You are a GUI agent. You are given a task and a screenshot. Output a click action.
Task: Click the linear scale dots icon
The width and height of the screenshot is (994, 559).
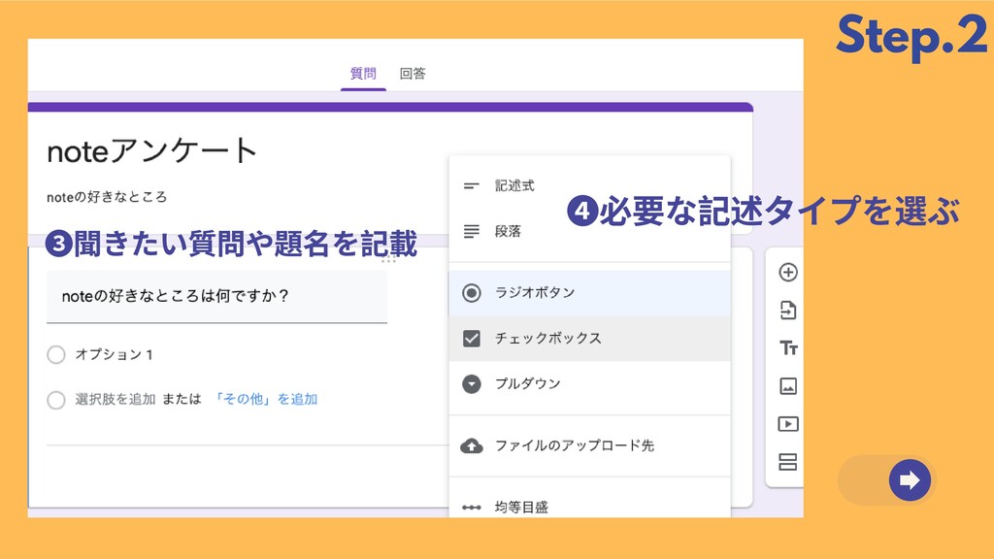(x=471, y=508)
